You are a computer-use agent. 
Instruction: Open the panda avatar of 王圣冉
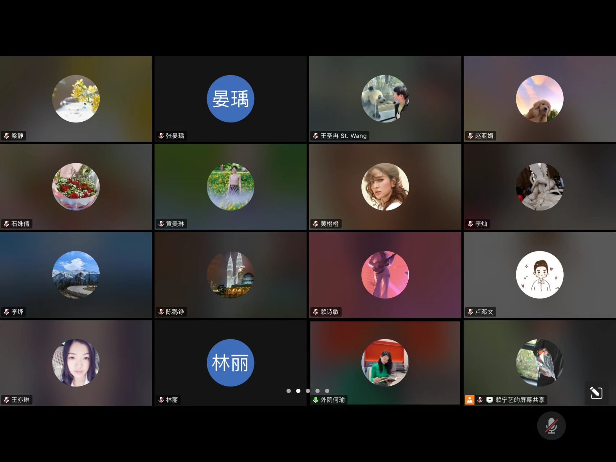tap(385, 99)
